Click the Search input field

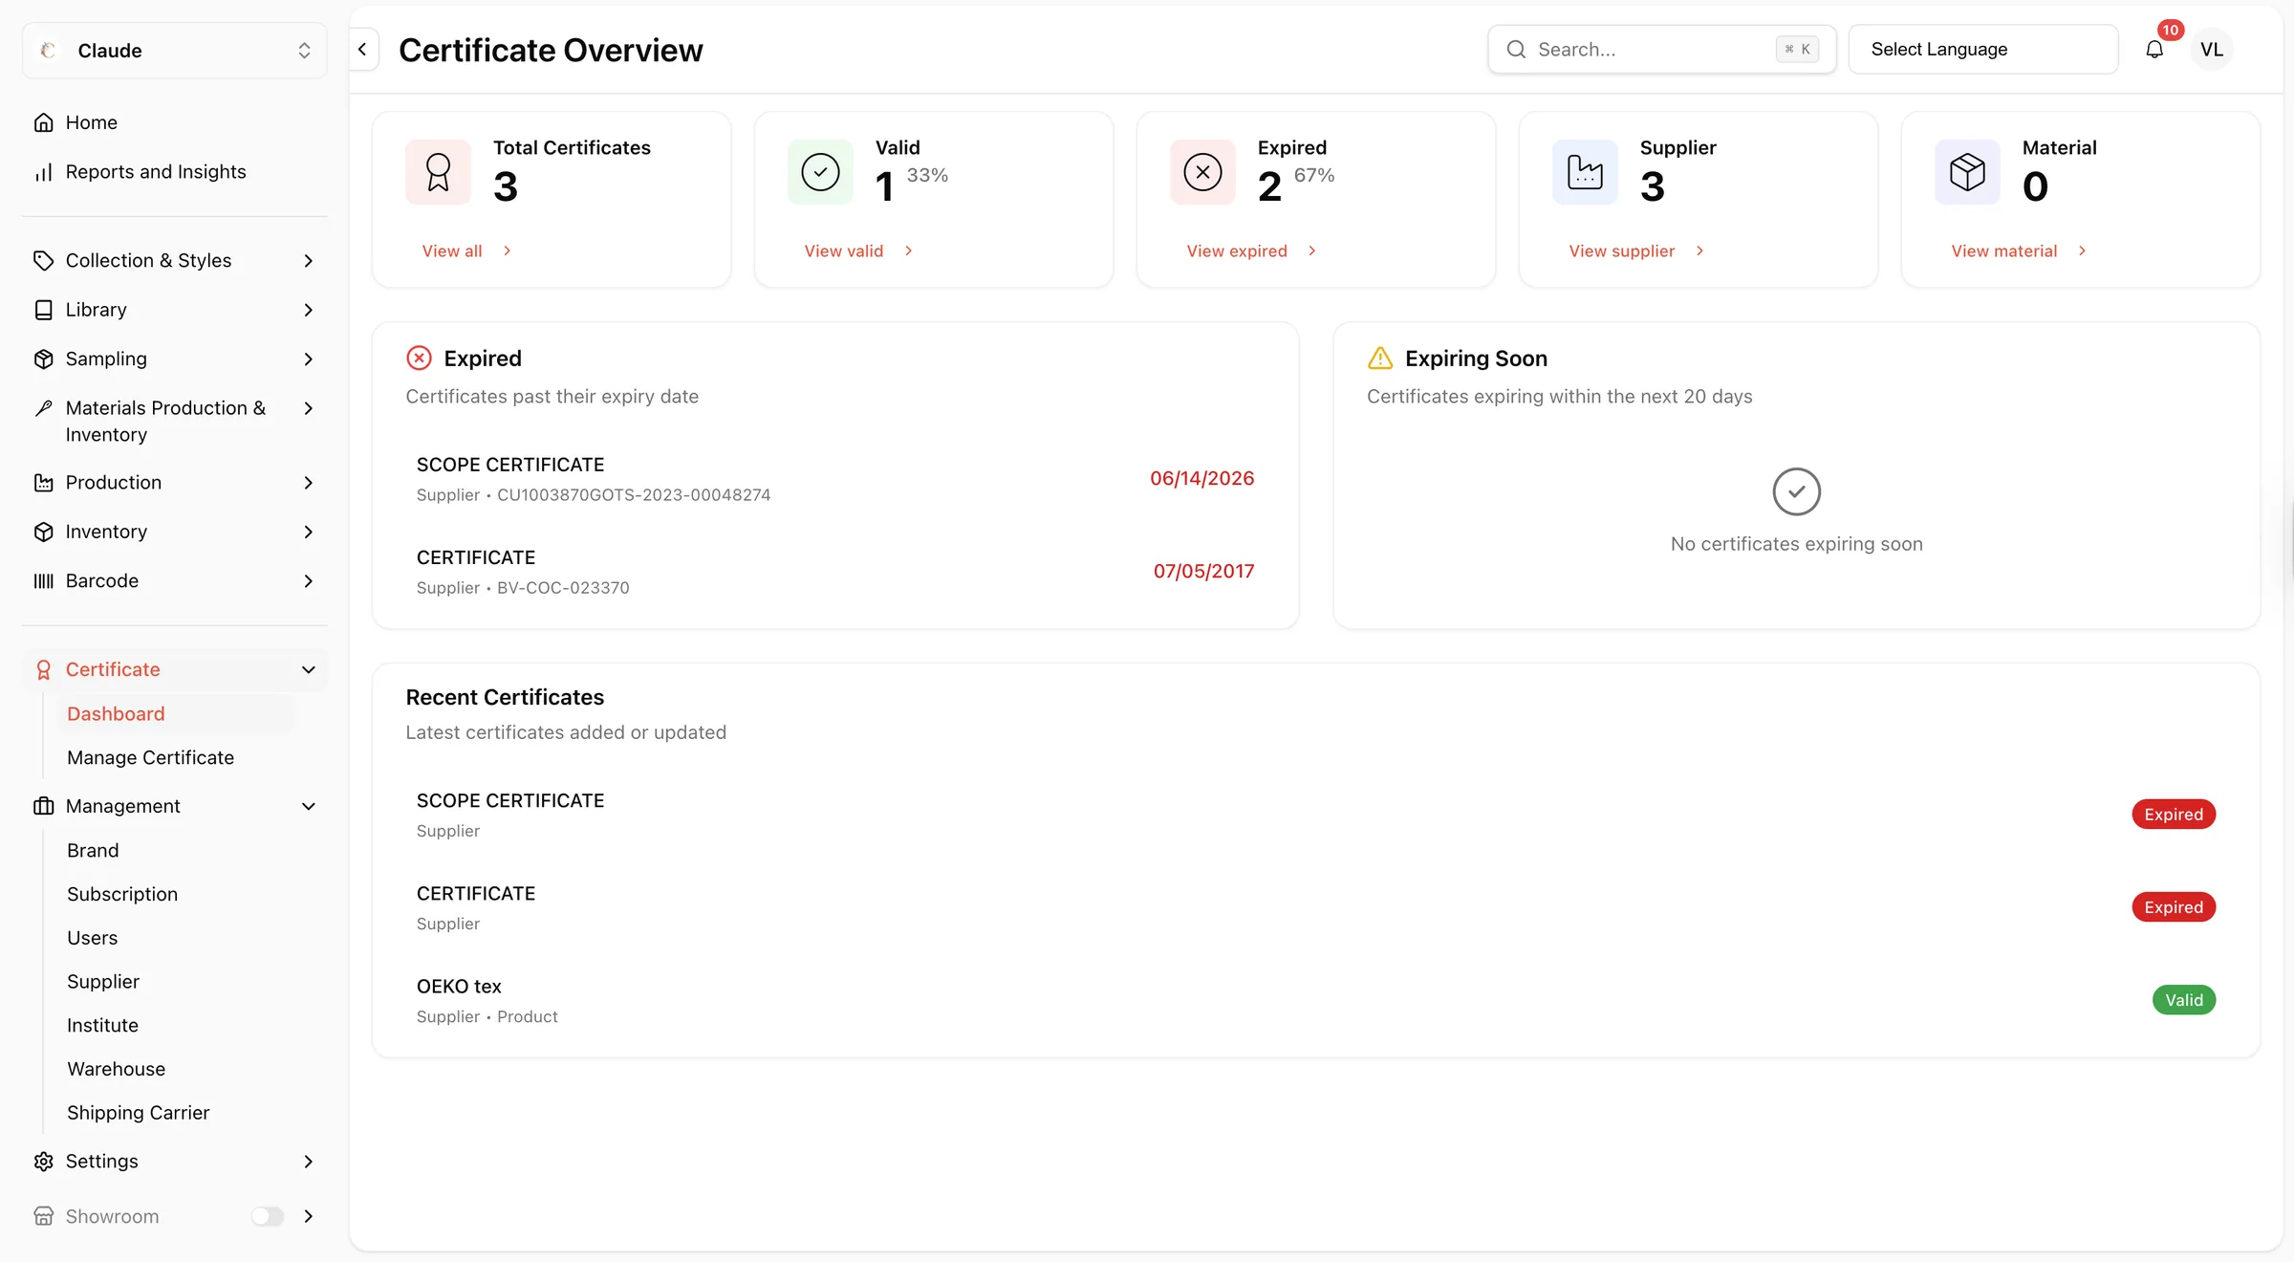tap(1662, 50)
